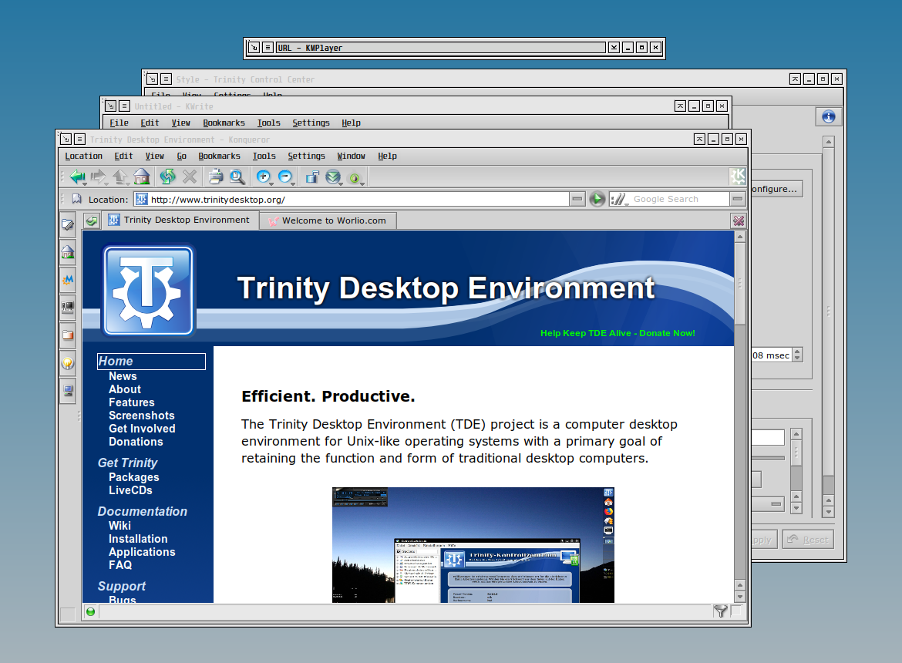Open Bookmarks panel in Konqueror sidebar
The height and width of the screenshot is (663, 902).
[68, 224]
